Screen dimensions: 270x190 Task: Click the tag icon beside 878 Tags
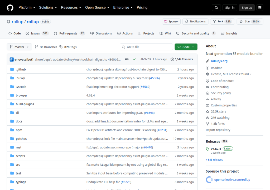click(x=61, y=47)
